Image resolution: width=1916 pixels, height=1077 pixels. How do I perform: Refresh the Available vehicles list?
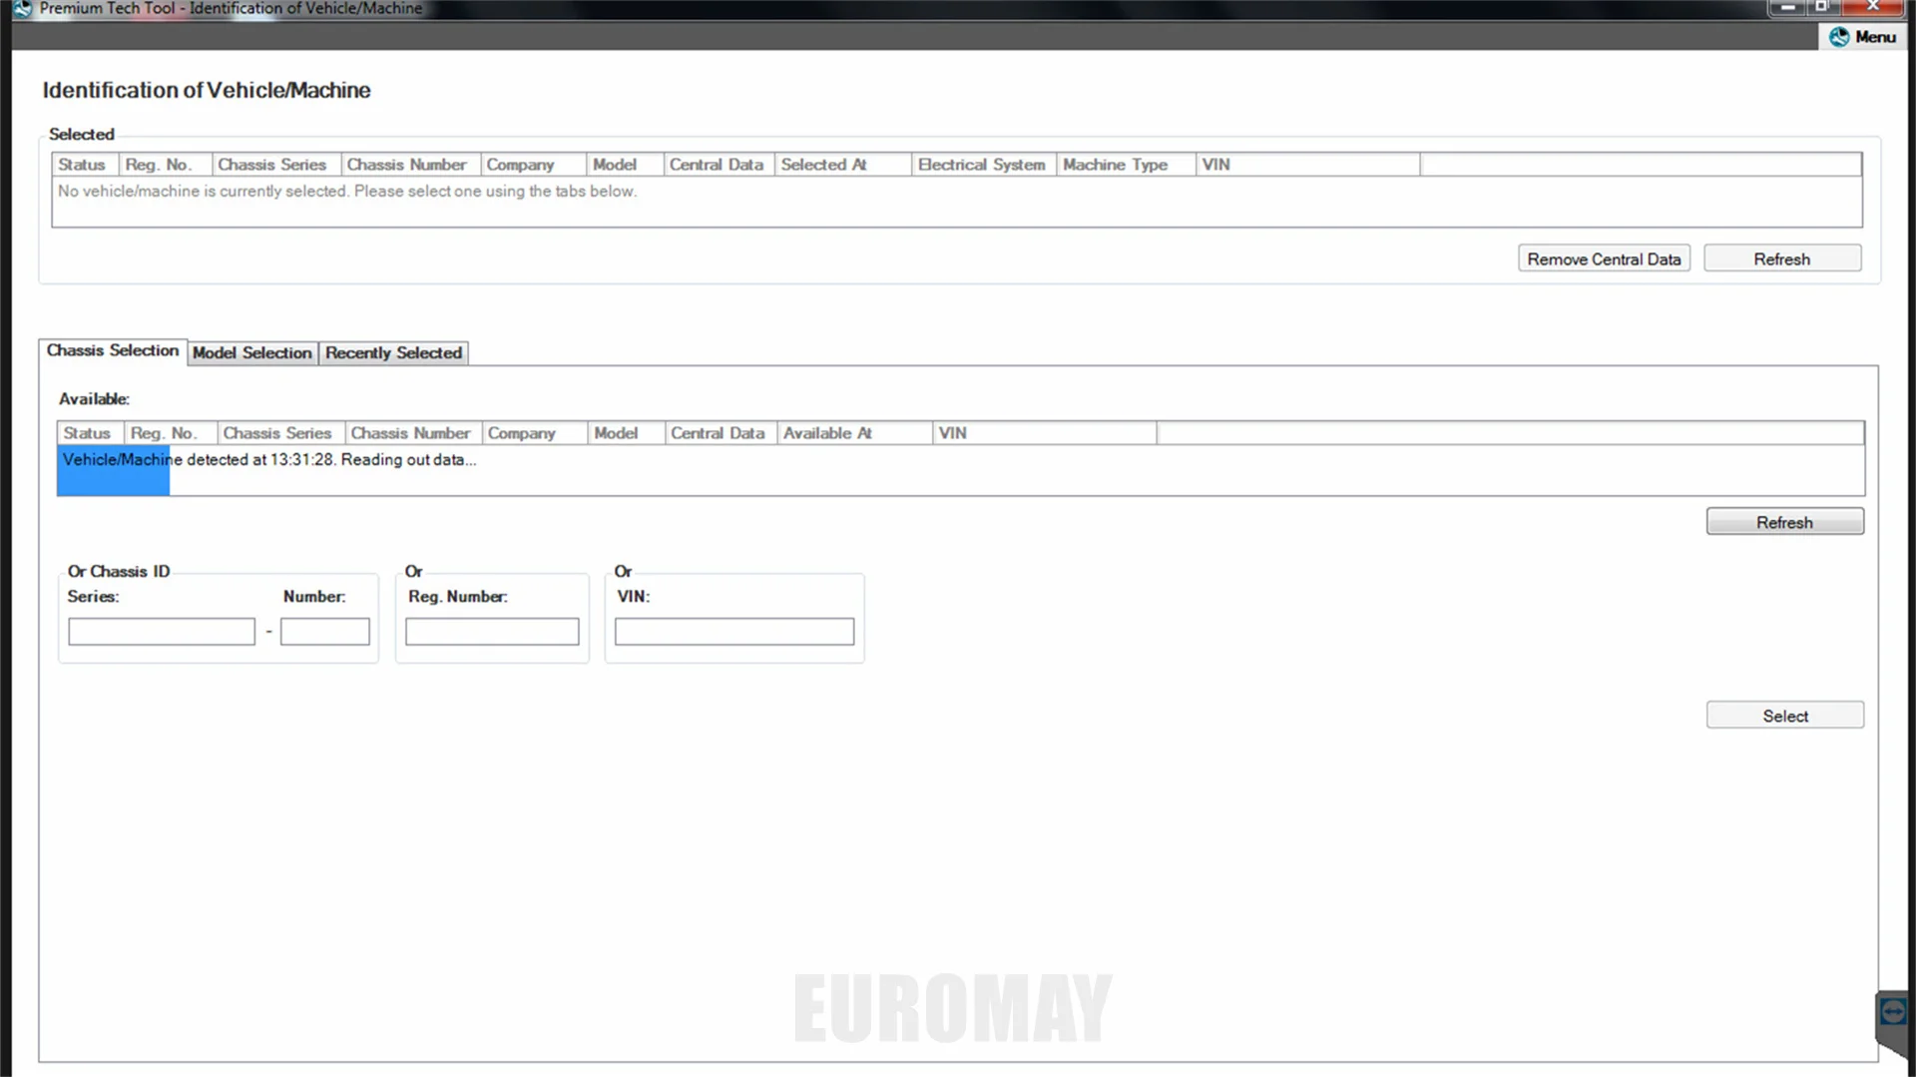click(x=1784, y=522)
